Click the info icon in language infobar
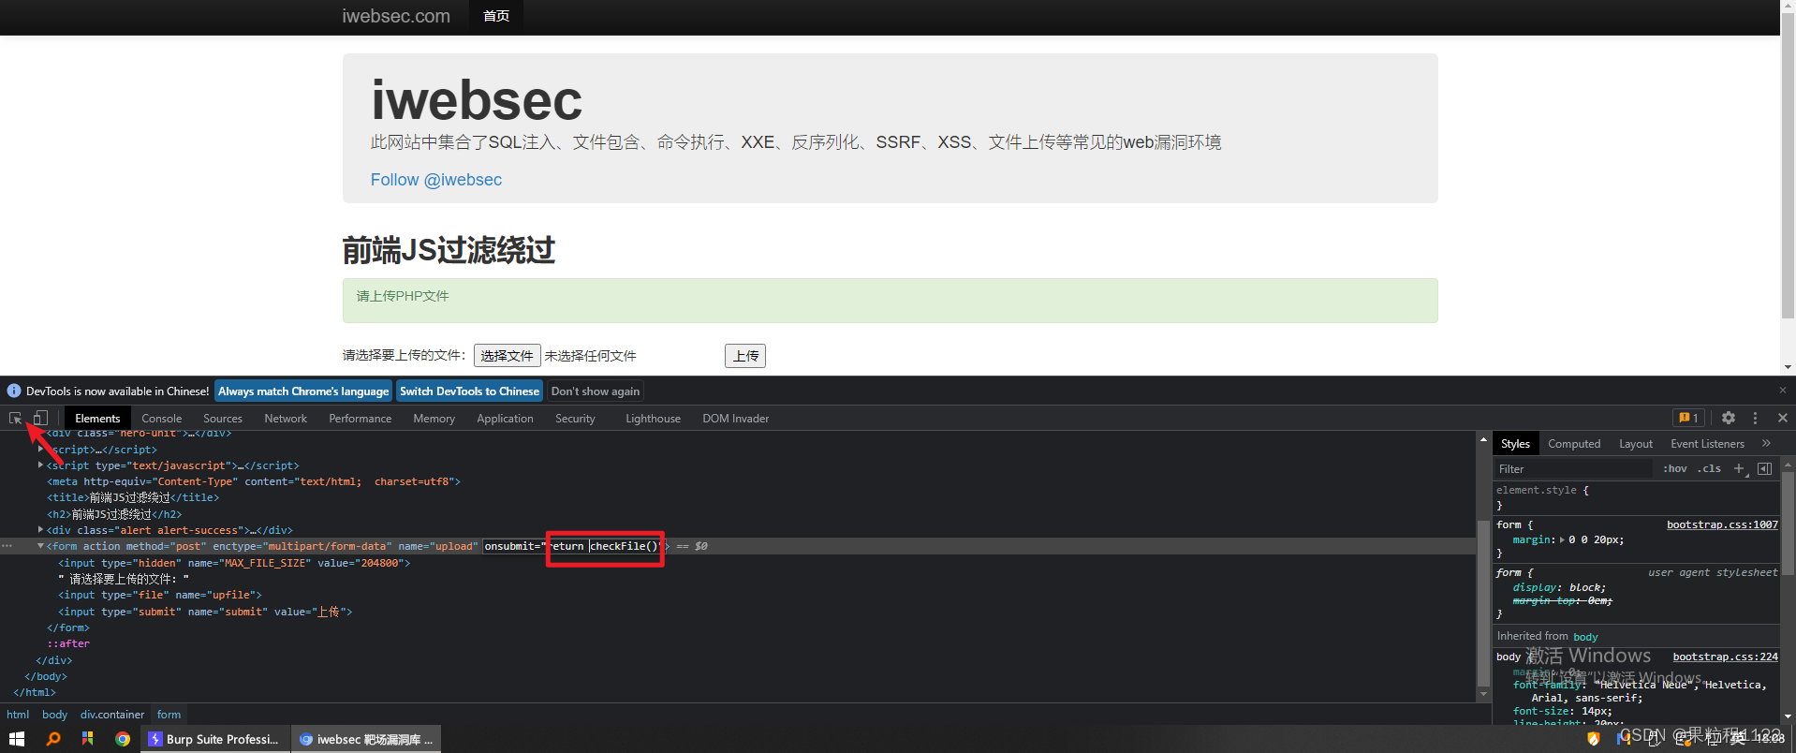Image resolution: width=1796 pixels, height=753 pixels. 14,391
